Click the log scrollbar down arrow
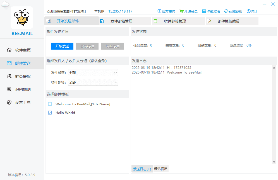The height and width of the screenshot is (180, 278). pos(274,162)
